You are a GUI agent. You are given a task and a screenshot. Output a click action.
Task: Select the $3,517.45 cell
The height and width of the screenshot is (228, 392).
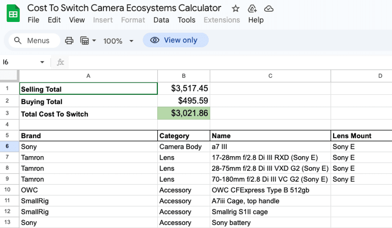(184, 88)
